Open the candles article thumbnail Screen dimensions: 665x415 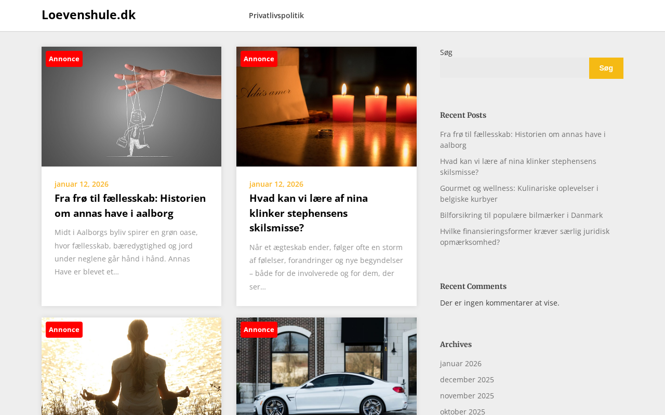point(326,107)
